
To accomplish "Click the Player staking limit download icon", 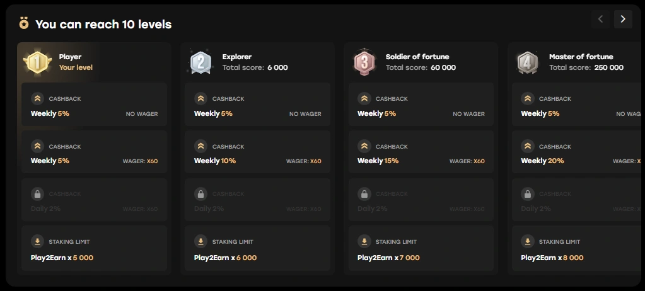I will [x=37, y=242].
